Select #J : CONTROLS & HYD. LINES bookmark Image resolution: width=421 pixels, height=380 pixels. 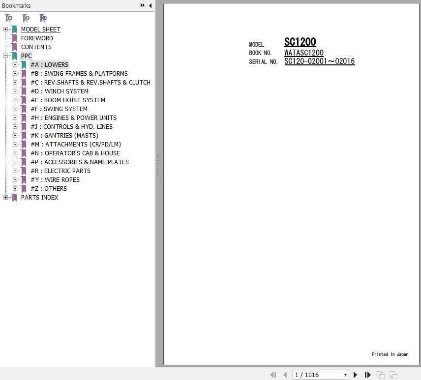[x=72, y=127]
